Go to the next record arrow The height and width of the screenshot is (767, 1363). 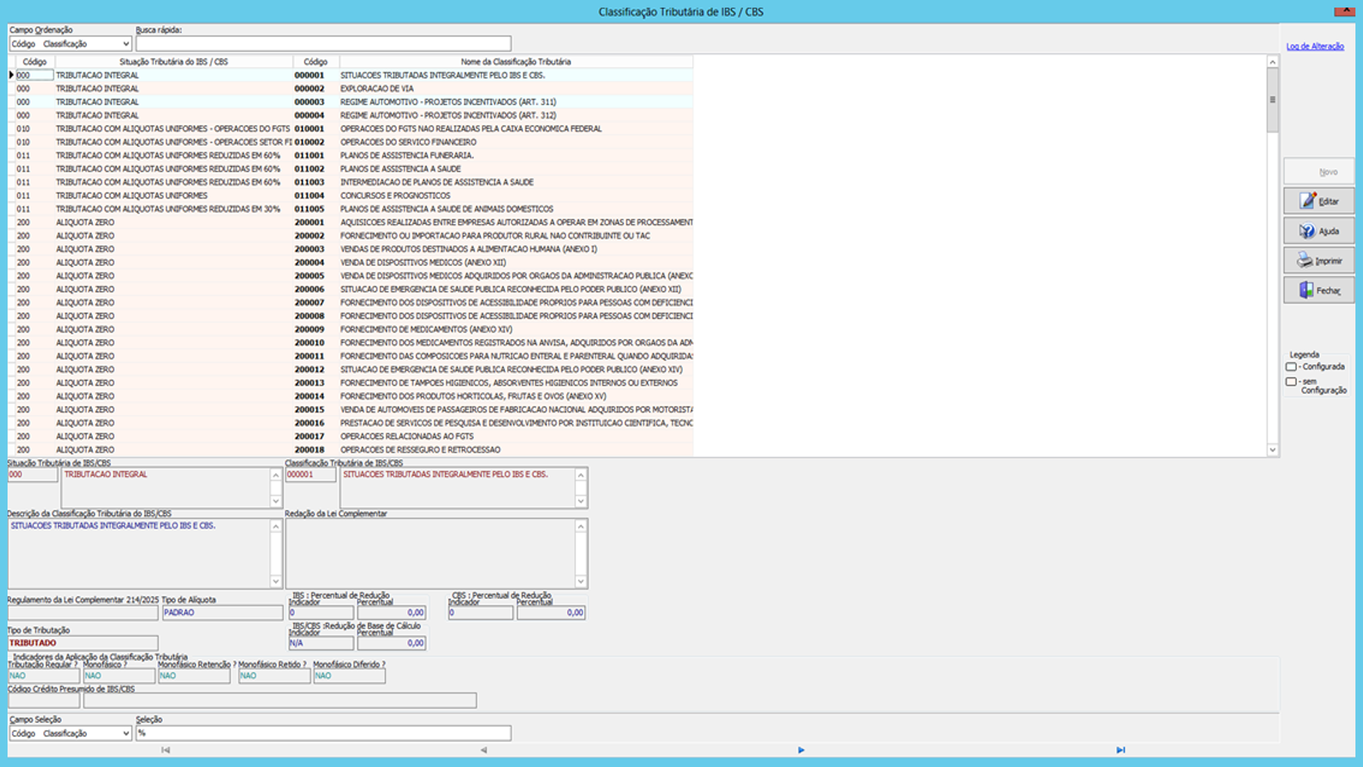801,750
